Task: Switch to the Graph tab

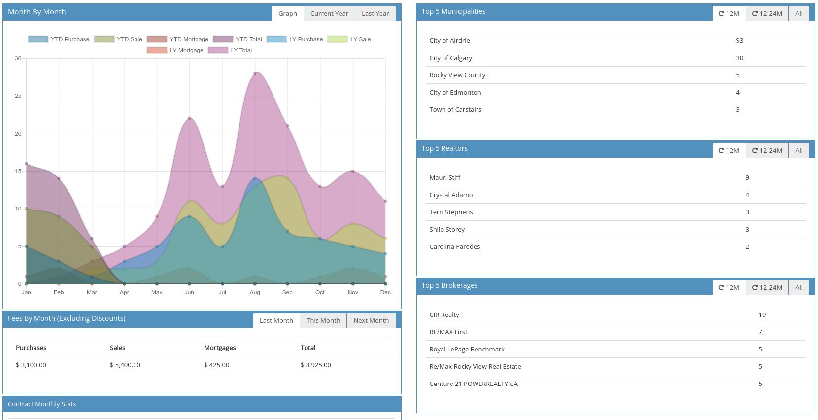Action: point(288,13)
